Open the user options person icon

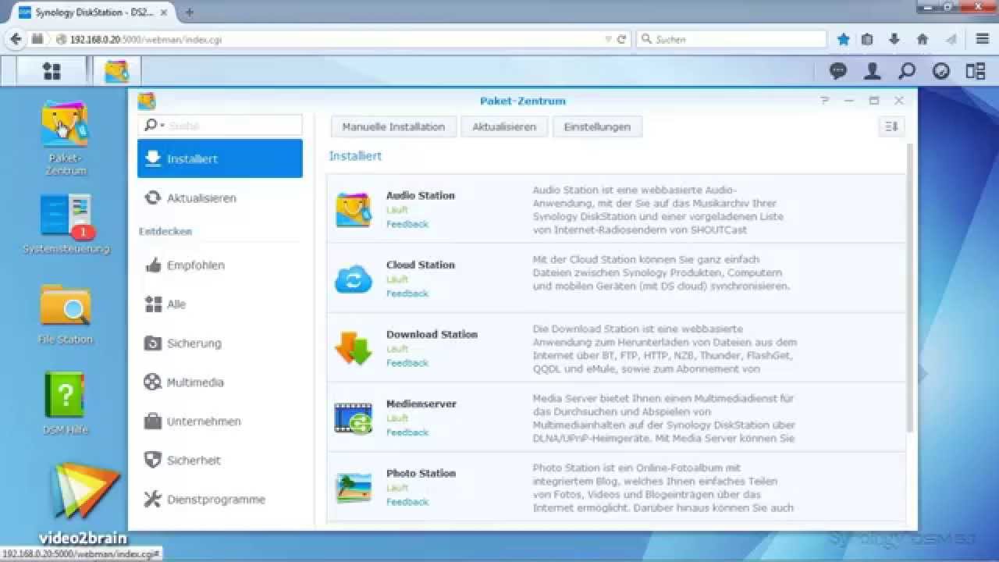[x=873, y=71]
